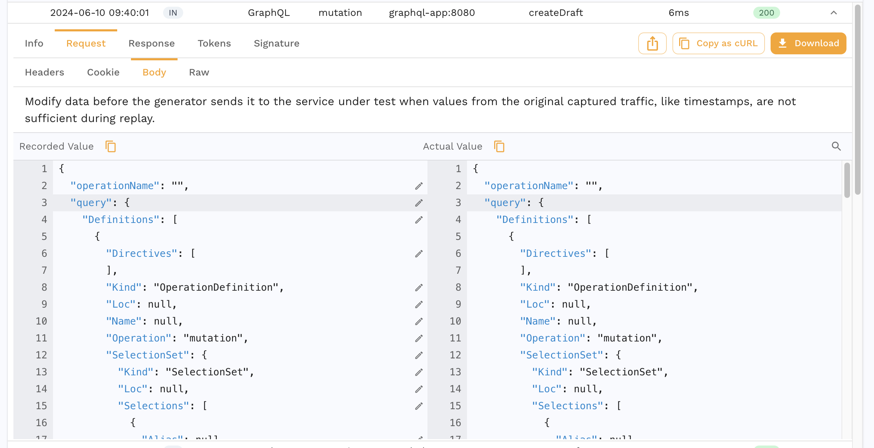Click the 200 status badge
The height and width of the screenshot is (448, 874).
[766, 13]
